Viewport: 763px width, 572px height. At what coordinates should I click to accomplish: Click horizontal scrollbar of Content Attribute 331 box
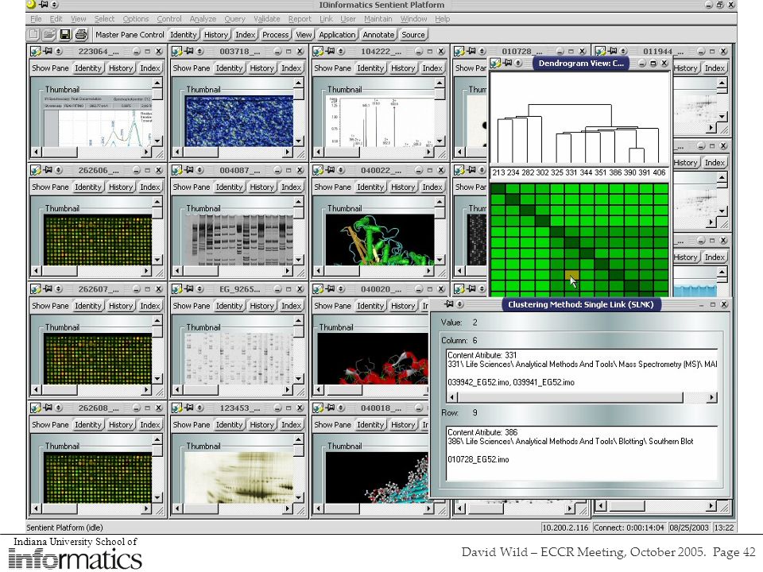582,397
